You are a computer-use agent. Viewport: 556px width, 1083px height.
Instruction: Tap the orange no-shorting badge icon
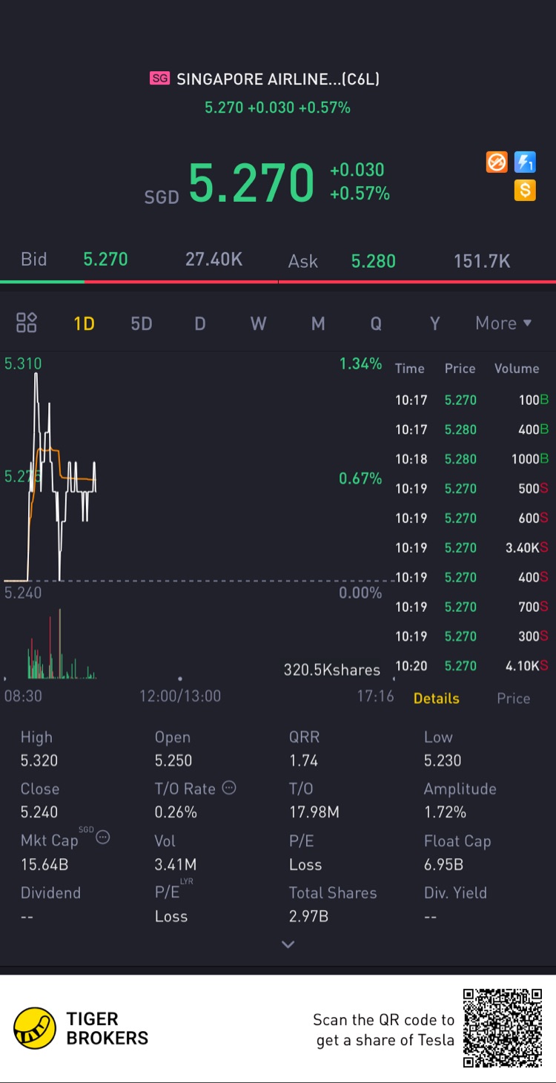point(497,162)
